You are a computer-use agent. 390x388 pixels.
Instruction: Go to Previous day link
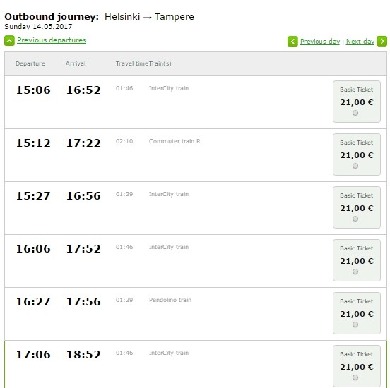click(x=320, y=42)
